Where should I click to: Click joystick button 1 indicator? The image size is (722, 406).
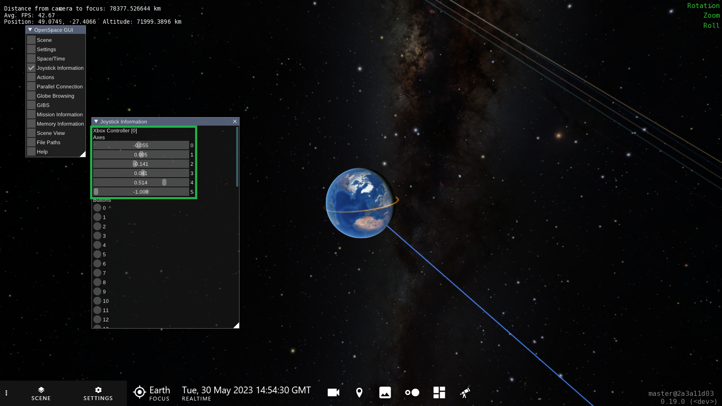click(97, 217)
